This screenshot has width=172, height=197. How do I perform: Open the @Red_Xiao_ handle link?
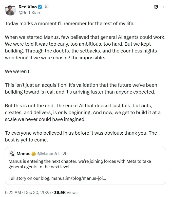pyautogui.click(x=30, y=13)
